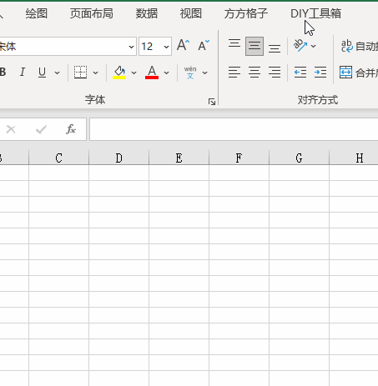The width and height of the screenshot is (378, 386).
Task: Toggle italic formatting
Action: click(23, 73)
